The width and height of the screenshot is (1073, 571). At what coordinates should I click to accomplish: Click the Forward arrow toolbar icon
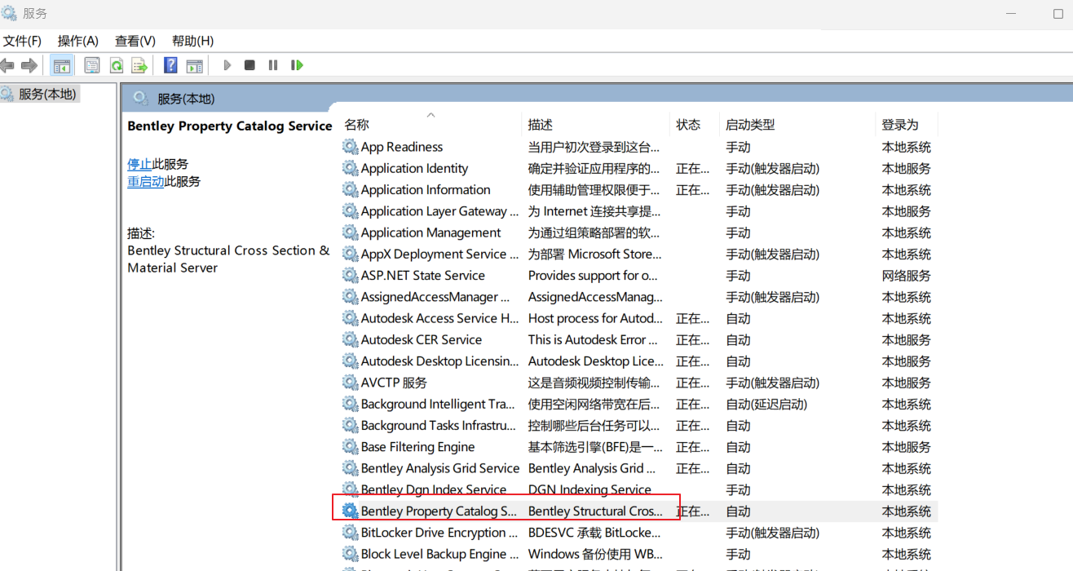click(29, 65)
